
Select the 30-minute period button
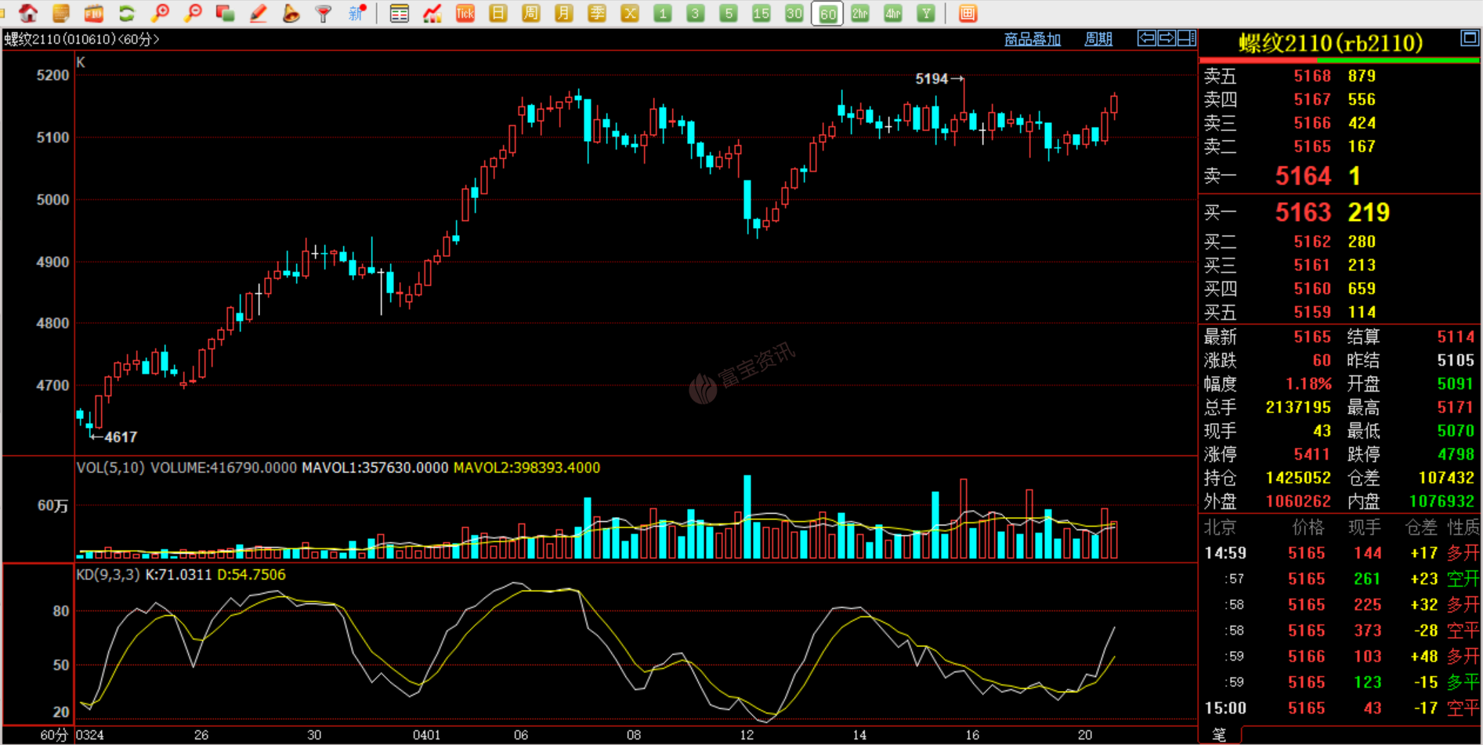(794, 13)
